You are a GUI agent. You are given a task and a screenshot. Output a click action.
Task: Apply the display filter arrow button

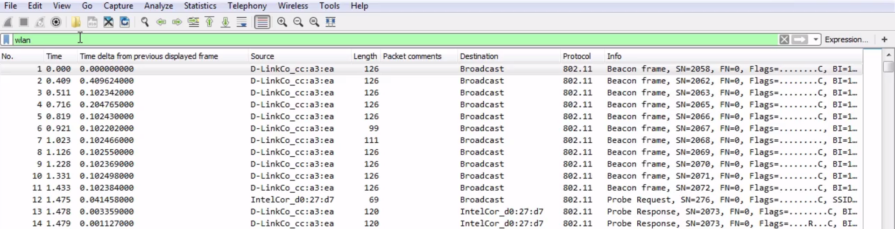(x=800, y=40)
